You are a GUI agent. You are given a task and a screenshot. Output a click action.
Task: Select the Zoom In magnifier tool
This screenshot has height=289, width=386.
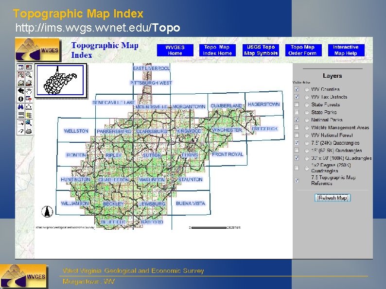pyautogui.click(x=21, y=75)
